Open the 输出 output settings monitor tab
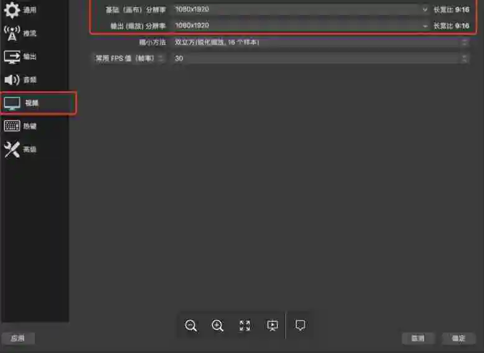Image resolution: width=484 pixels, height=353 pixels. pos(21,57)
